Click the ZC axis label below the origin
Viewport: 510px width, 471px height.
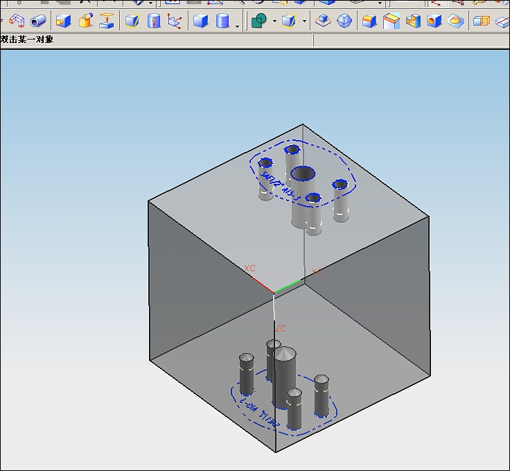pyautogui.click(x=281, y=328)
